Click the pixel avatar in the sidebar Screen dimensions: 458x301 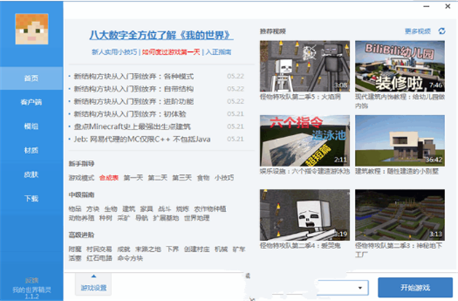point(31,28)
